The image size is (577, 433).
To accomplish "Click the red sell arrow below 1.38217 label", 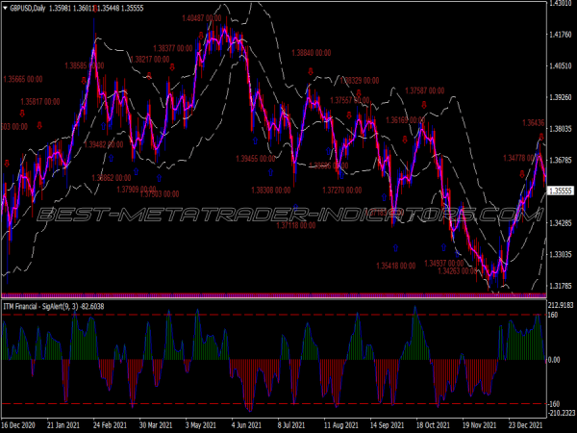I will click(149, 76).
